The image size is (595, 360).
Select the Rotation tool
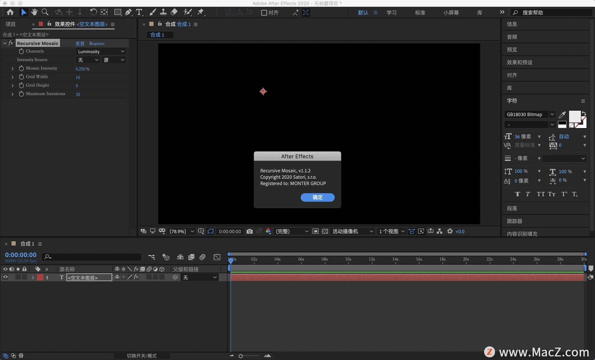coord(93,12)
